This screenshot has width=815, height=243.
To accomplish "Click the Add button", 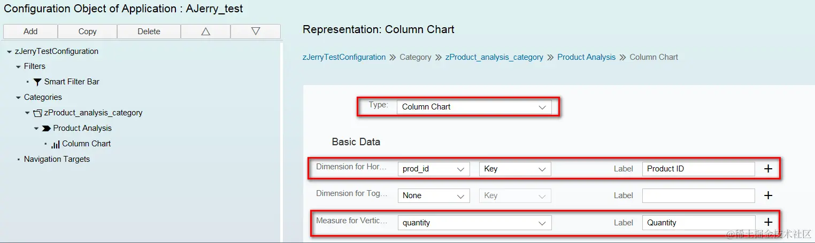I will coord(30,32).
